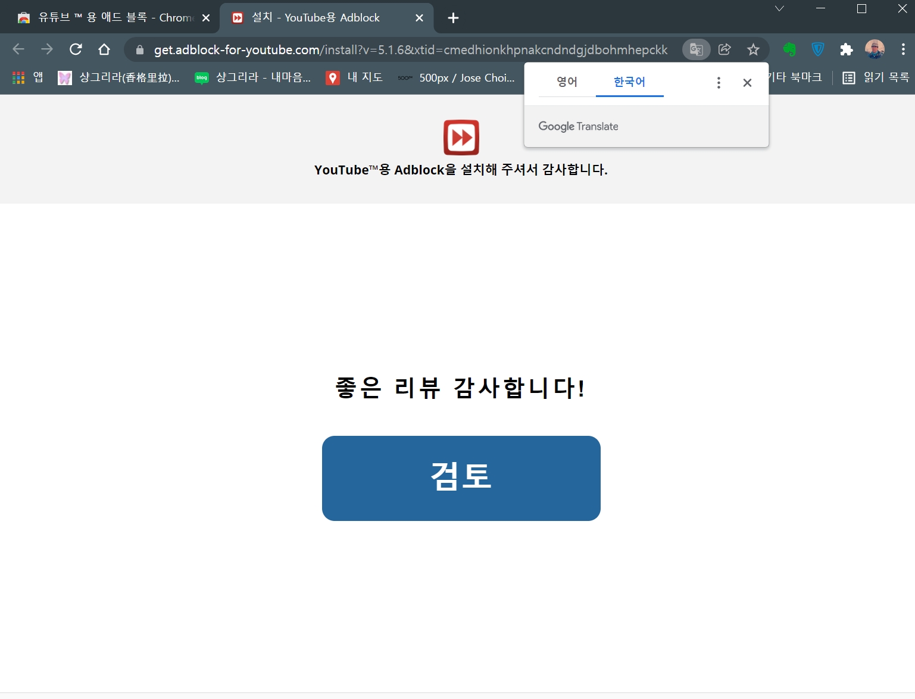Open the Extensions puzzle menu
Viewport: 915px width, 699px height.
coord(846,49)
